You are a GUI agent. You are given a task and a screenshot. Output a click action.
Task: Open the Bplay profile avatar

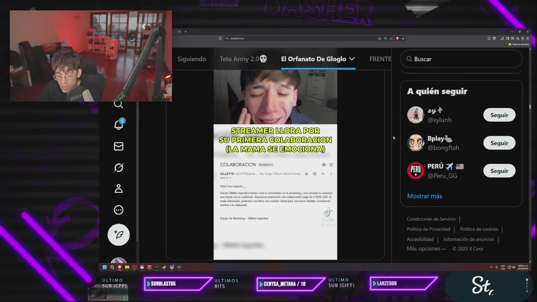[415, 143]
